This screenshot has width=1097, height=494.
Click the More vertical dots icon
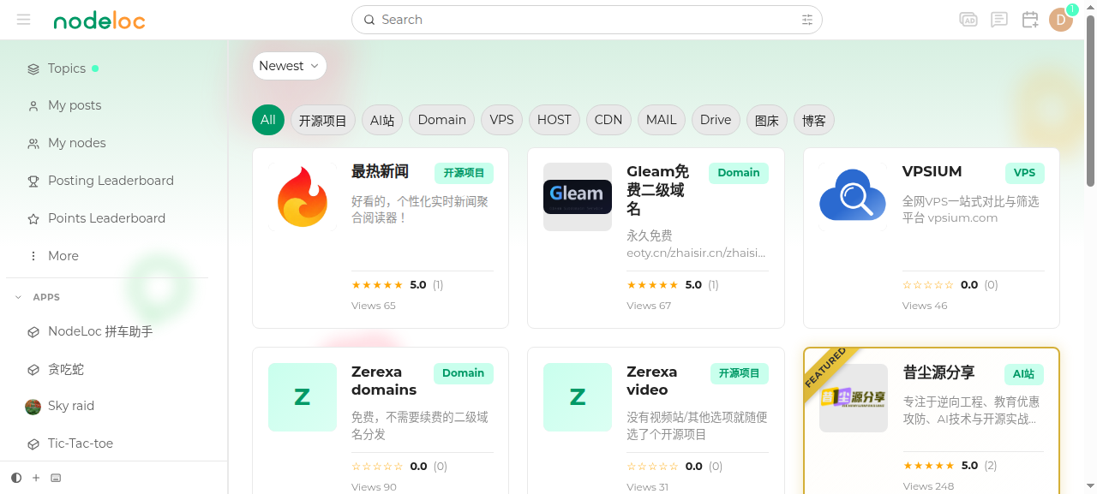33,256
